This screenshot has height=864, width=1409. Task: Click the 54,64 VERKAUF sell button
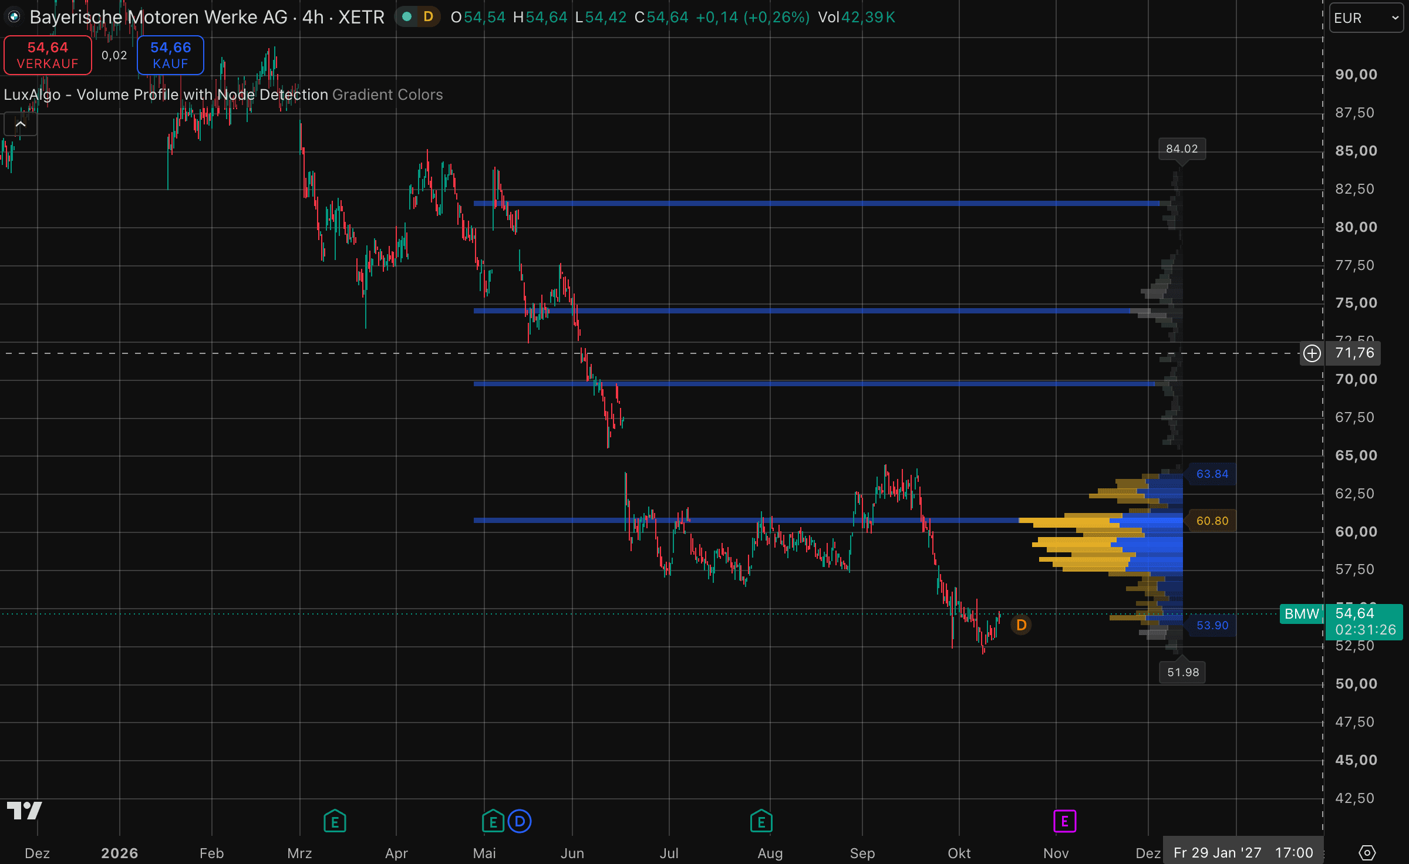pos(48,55)
